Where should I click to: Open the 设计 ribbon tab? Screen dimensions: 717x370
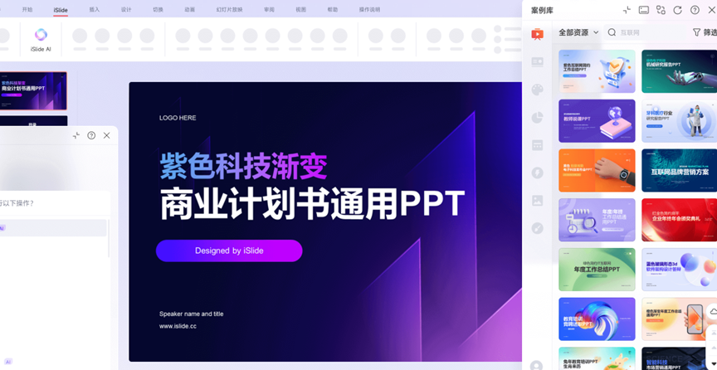pos(126,10)
